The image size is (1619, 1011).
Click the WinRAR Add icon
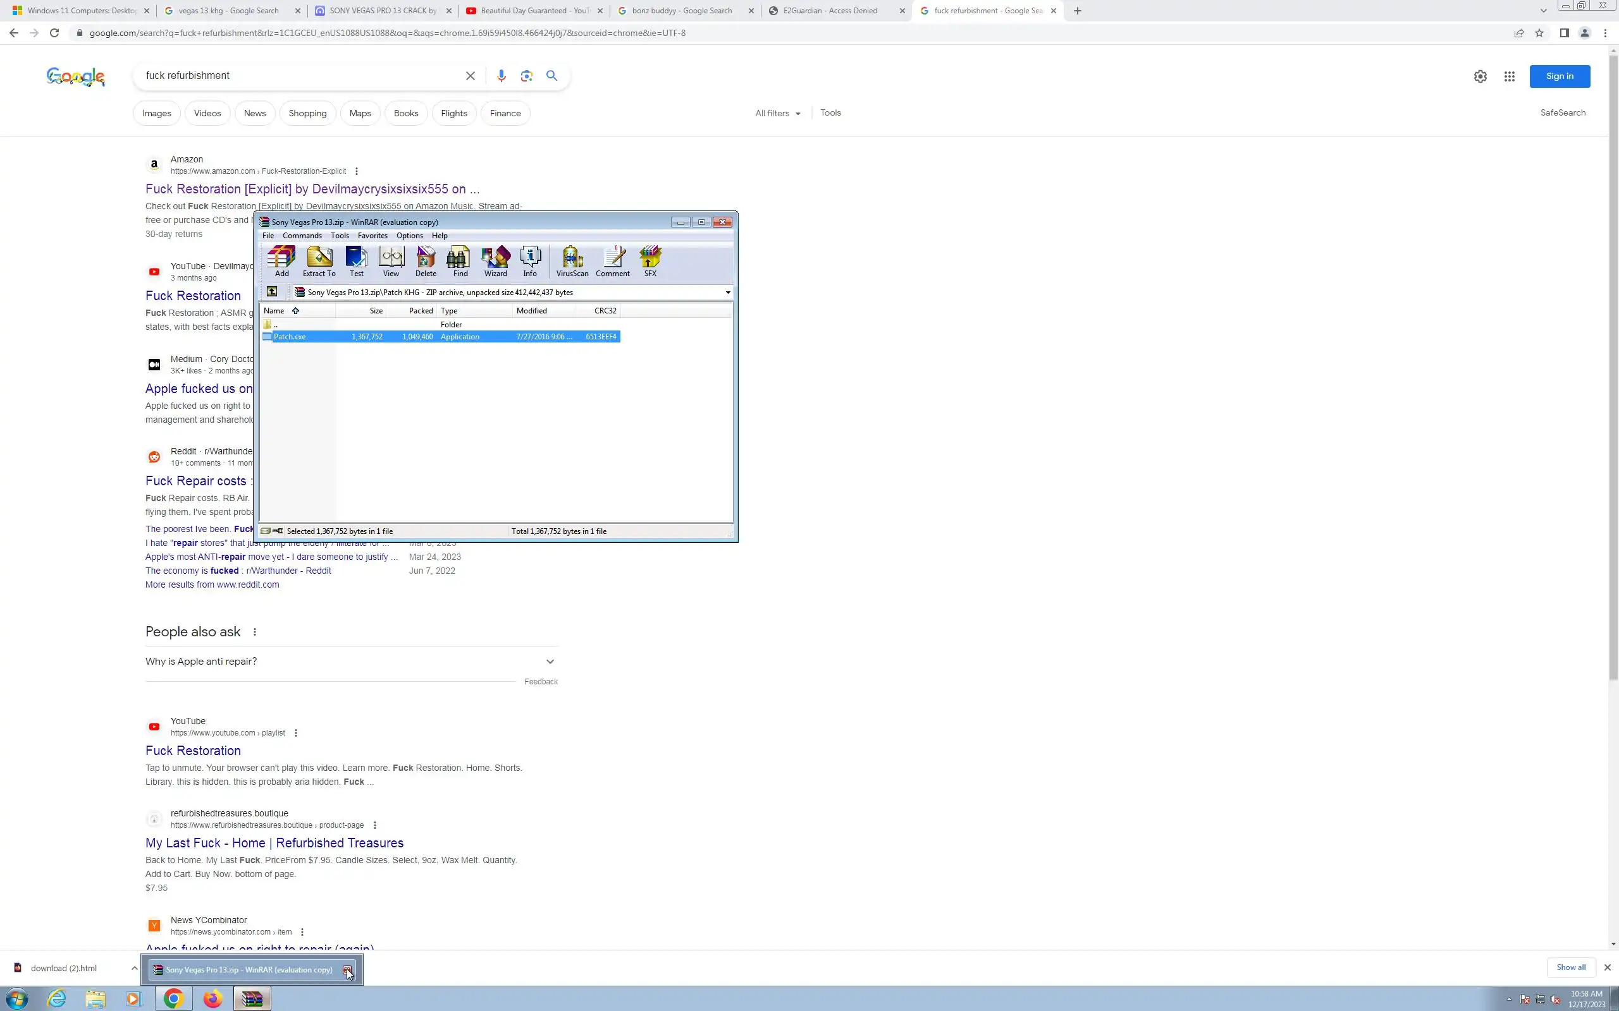tap(281, 261)
